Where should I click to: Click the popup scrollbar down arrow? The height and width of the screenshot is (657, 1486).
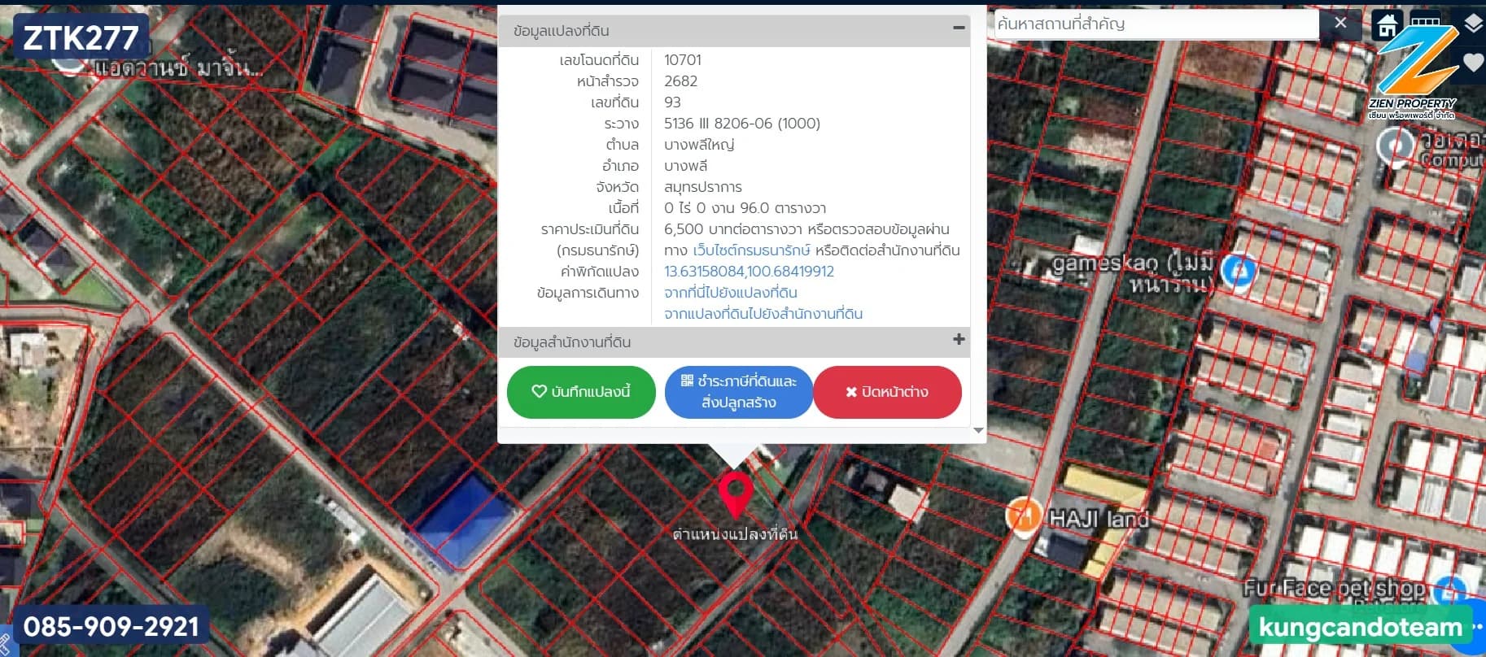978,431
